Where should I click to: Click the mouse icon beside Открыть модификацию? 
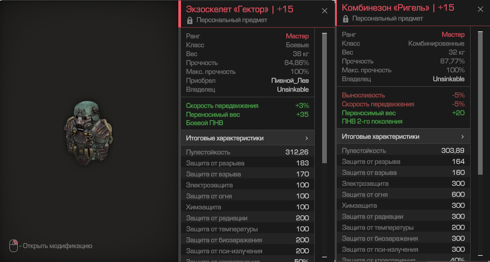point(14,245)
